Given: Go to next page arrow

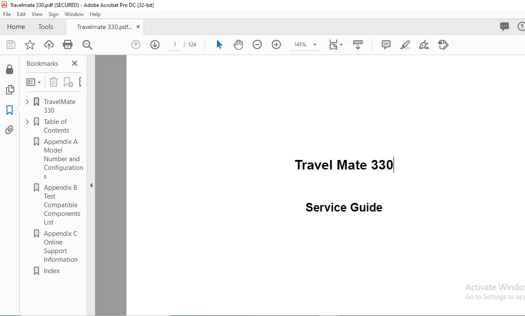Looking at the screenshot, I should 155,45.
